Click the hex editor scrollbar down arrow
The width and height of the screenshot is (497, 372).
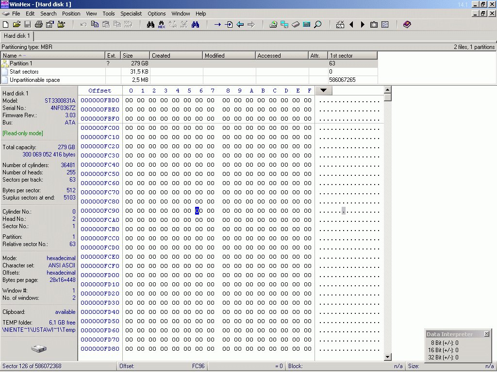coord(387,357)
